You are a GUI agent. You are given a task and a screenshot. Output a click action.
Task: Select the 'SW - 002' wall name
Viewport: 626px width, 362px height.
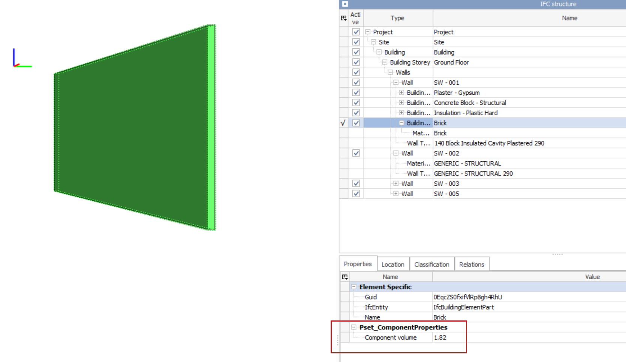tap(446, 153)
